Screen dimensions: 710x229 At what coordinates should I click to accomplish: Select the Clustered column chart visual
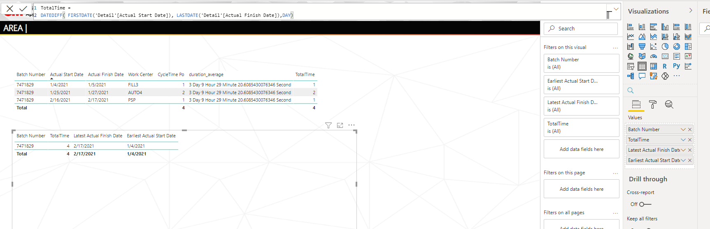click(x=665, y=27)
